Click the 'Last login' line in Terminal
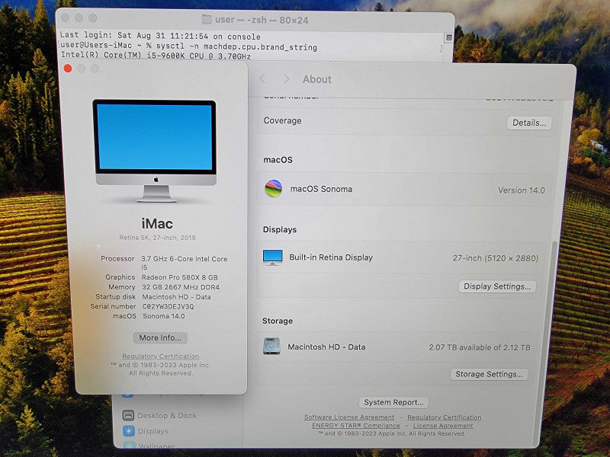Viewport: 610px width, 457px height. [160, 36]
